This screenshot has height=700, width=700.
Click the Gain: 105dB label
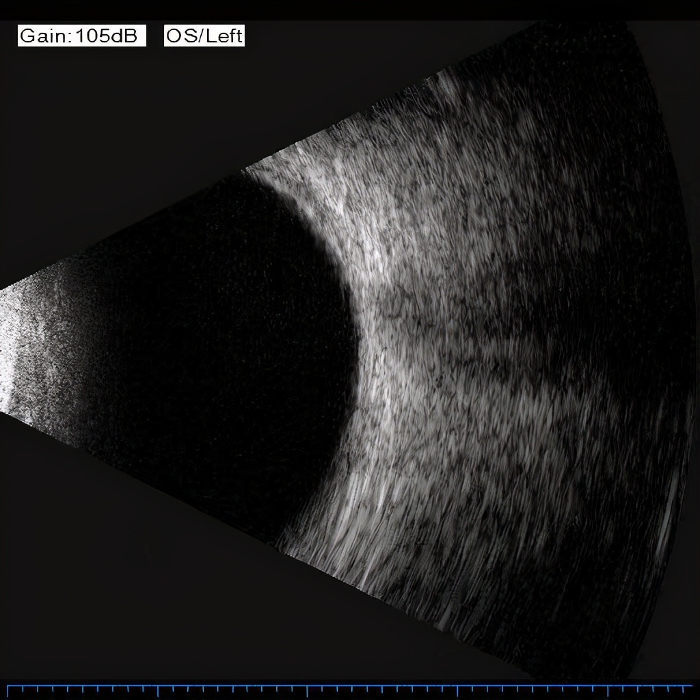pos(82,36)
